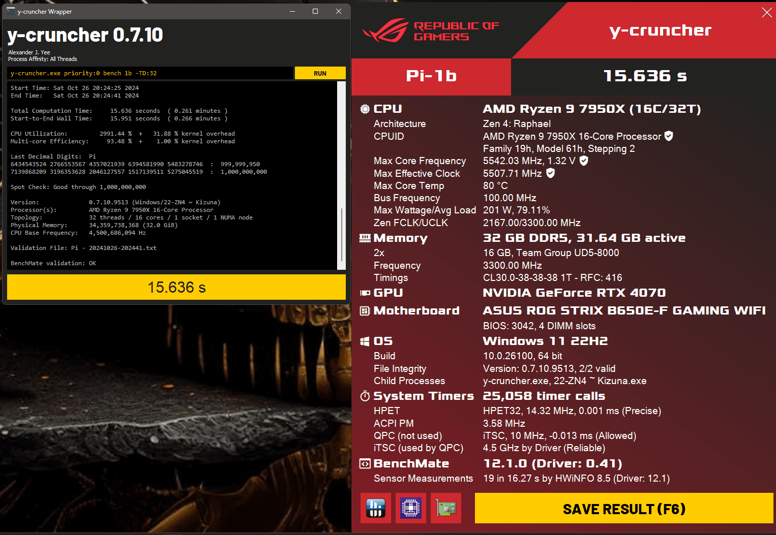
Task: Click 'CL30.0-38-38-38 1T - RFC: 416' timings
Action: (553, 278)
